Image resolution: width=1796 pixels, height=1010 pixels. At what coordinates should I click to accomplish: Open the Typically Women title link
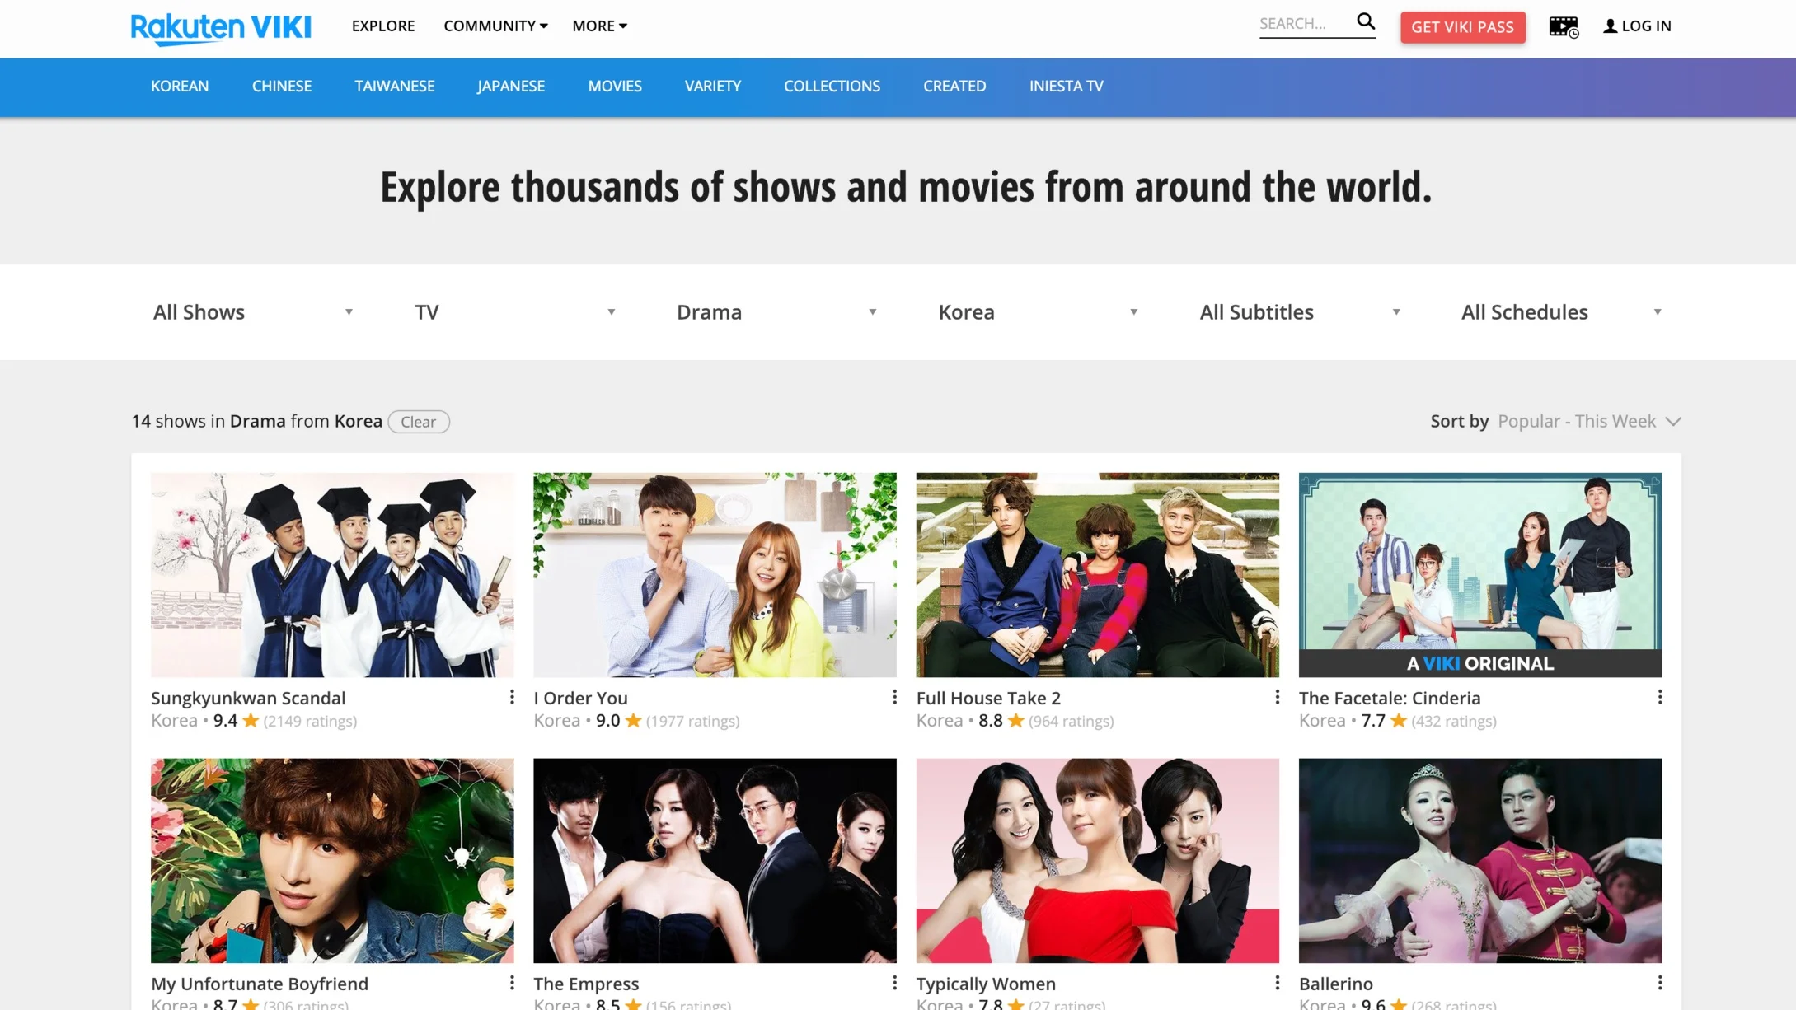coord(986,984)
